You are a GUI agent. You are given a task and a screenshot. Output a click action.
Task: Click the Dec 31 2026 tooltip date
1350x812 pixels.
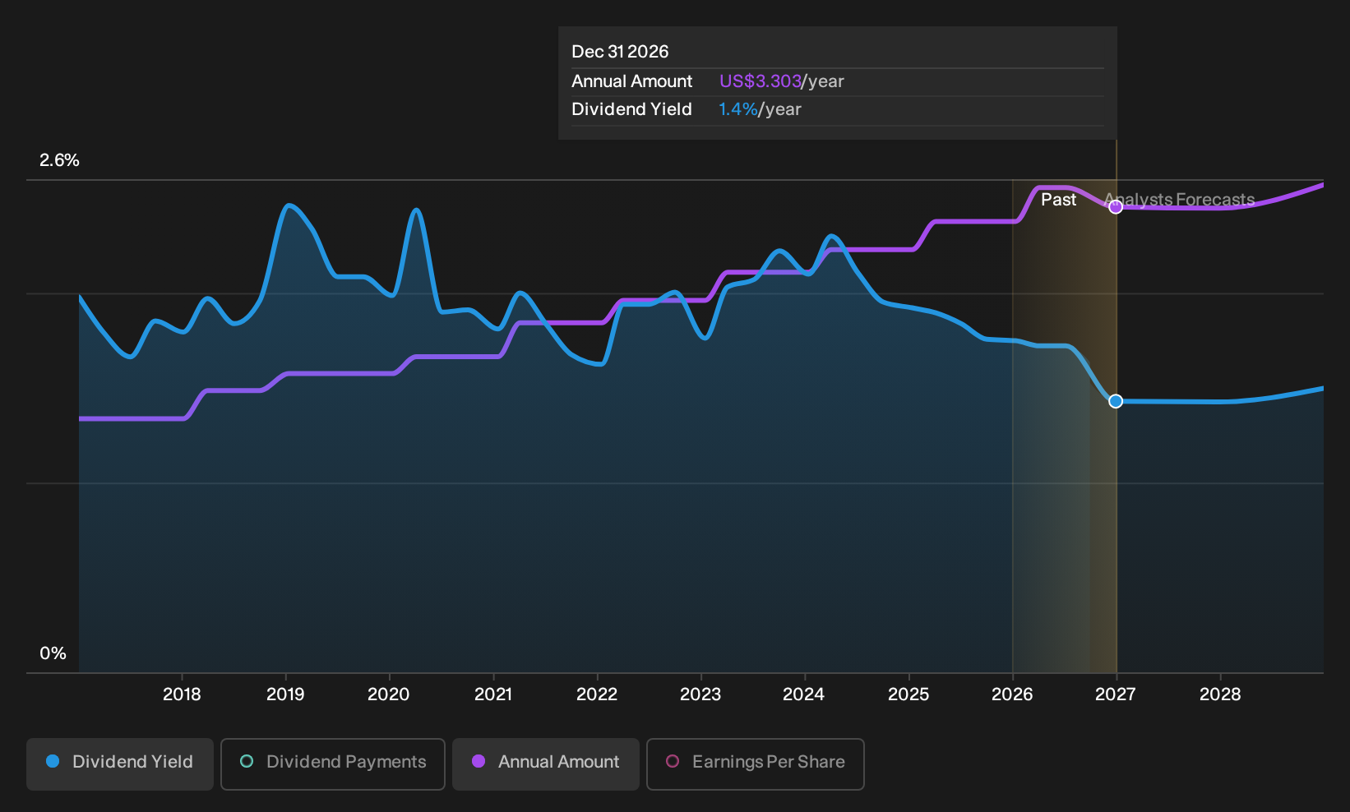(620, 52)
